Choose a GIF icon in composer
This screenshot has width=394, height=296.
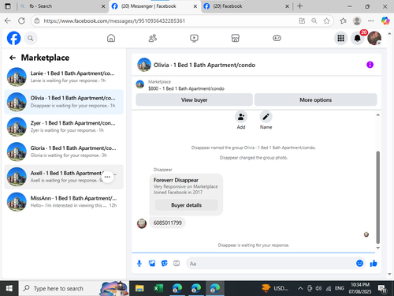coord(177,263)
